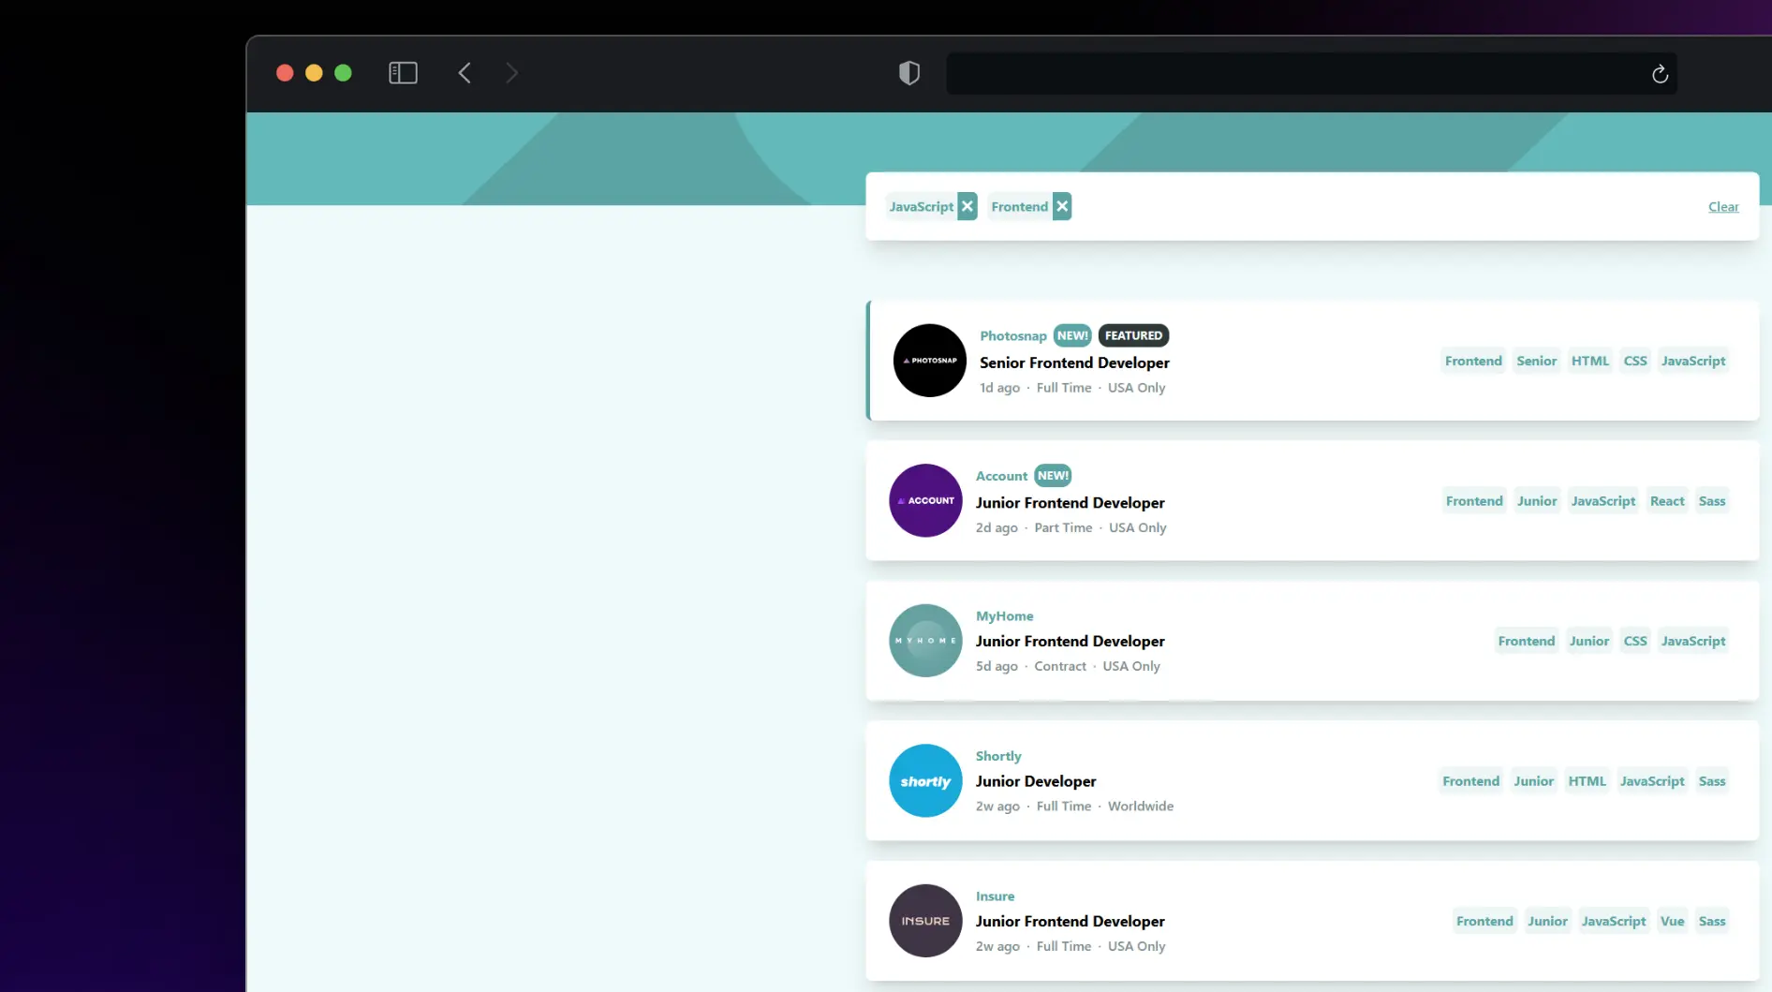Remove the JavaScript filter with its X
Image resolution: width=1772 pixels, height=992 pixels.
[x=967, y=206]
